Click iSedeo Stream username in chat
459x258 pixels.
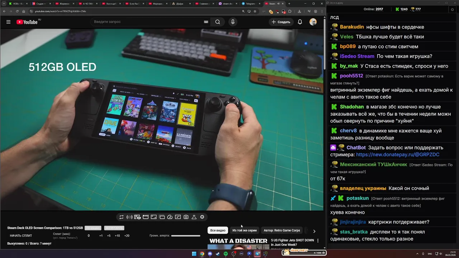coord(357,56)
